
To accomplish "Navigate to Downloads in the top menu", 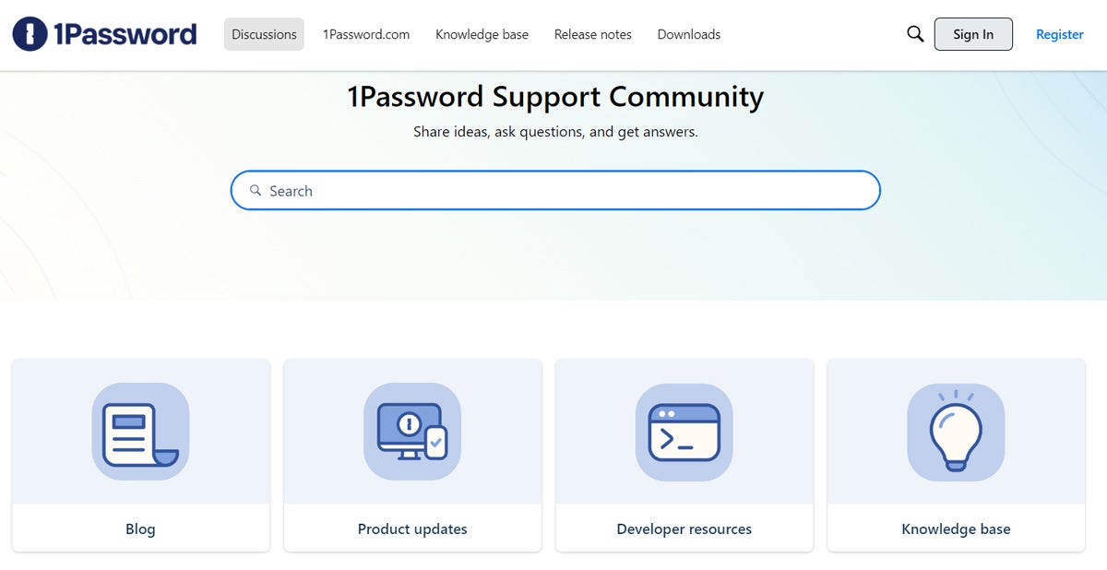I will [x=689, y=34].
